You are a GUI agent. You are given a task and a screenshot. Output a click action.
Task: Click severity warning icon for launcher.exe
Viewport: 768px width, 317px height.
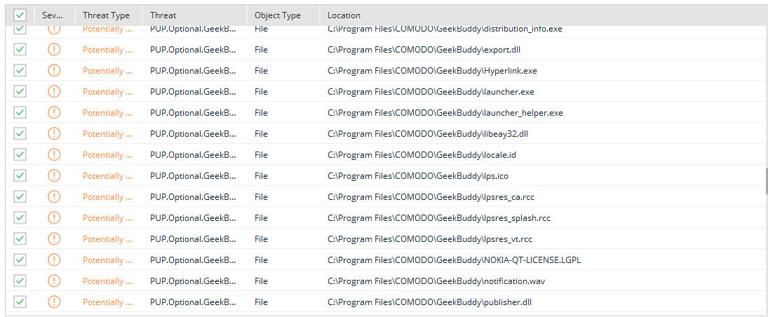(55, 92)
